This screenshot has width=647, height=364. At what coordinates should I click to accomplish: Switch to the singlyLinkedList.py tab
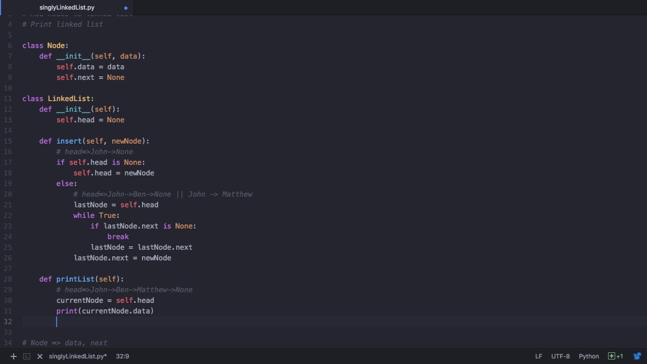pos(67,8)
